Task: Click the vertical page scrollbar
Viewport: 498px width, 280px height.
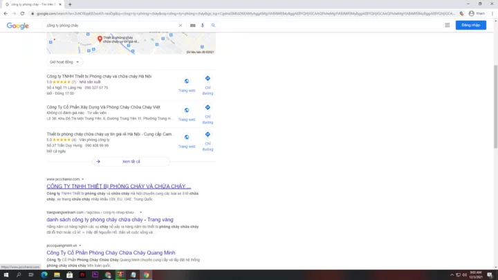Action: coord(495,106)
